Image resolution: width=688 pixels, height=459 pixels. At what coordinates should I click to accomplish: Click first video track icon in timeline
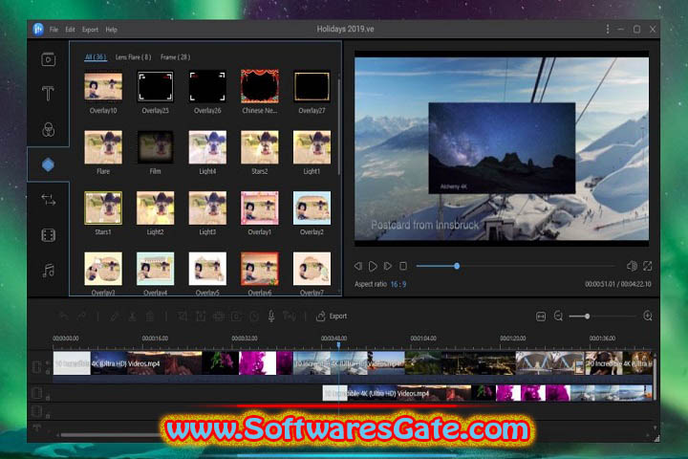click(37, 366)
